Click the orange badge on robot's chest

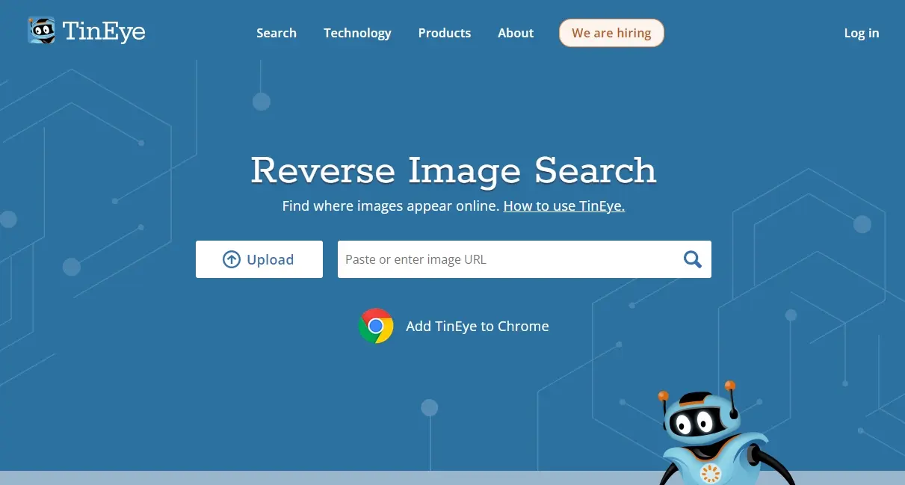[709, 473]
